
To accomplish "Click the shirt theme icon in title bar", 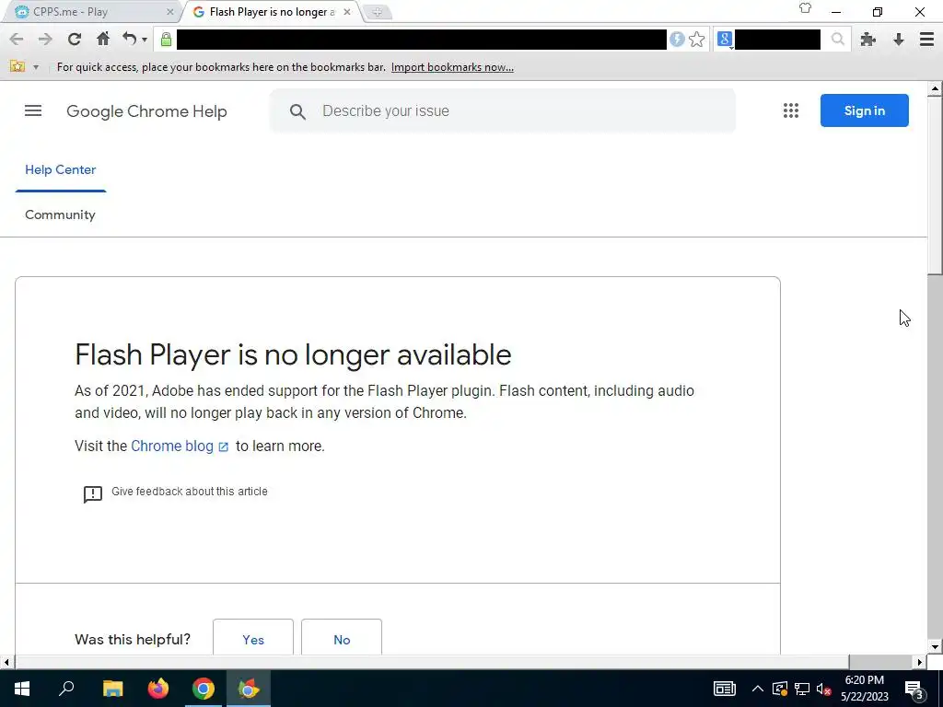I will click(x=805, y=8).
